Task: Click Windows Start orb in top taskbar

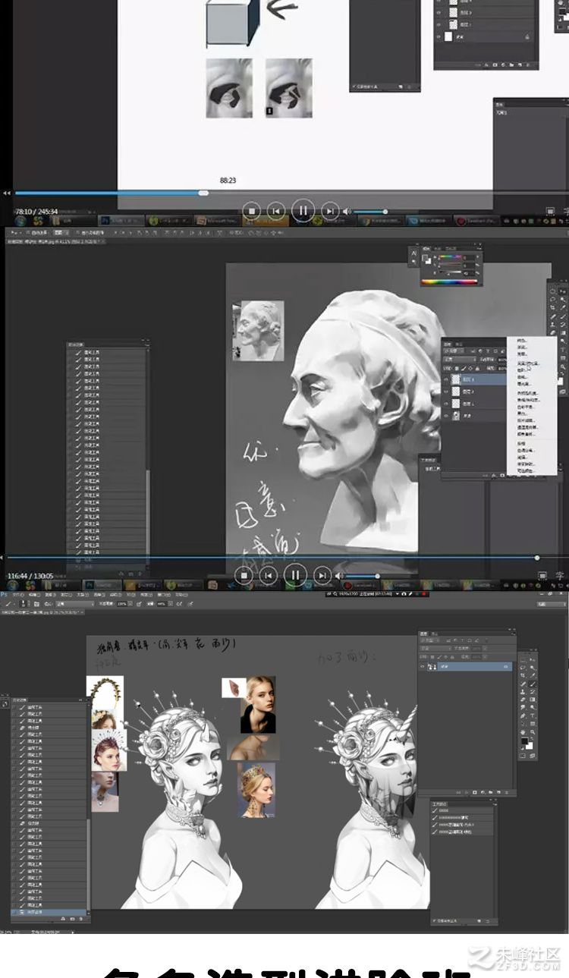Action: coord(20,221)
